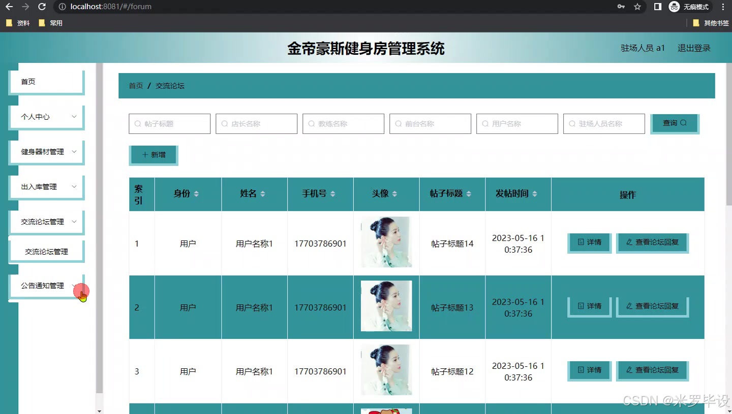Click the 交流论坛 breadcrumb item
The image size is (732, 414).
click(x=170, y=86)
